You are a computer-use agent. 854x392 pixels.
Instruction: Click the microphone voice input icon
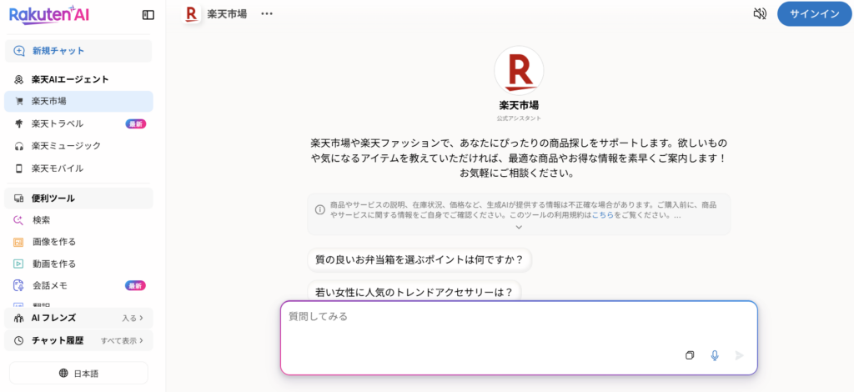714,355
